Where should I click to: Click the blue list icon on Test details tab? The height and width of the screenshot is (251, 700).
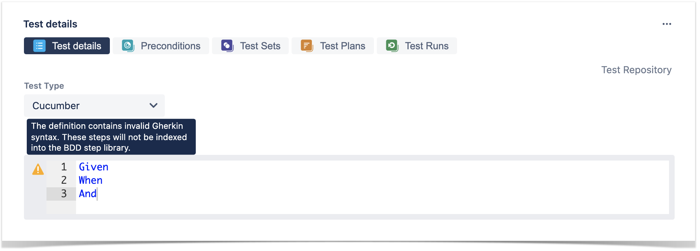(x=39, y=46)
